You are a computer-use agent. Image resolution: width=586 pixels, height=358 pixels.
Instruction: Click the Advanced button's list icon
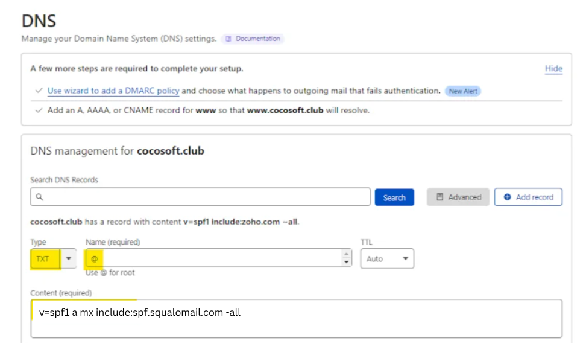439,197
